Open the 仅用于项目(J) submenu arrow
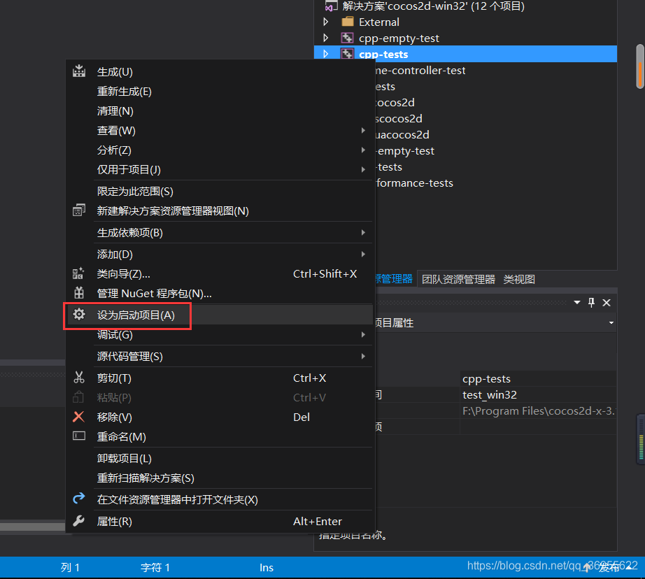The image size is (645, 579). (x=363, y=169)
